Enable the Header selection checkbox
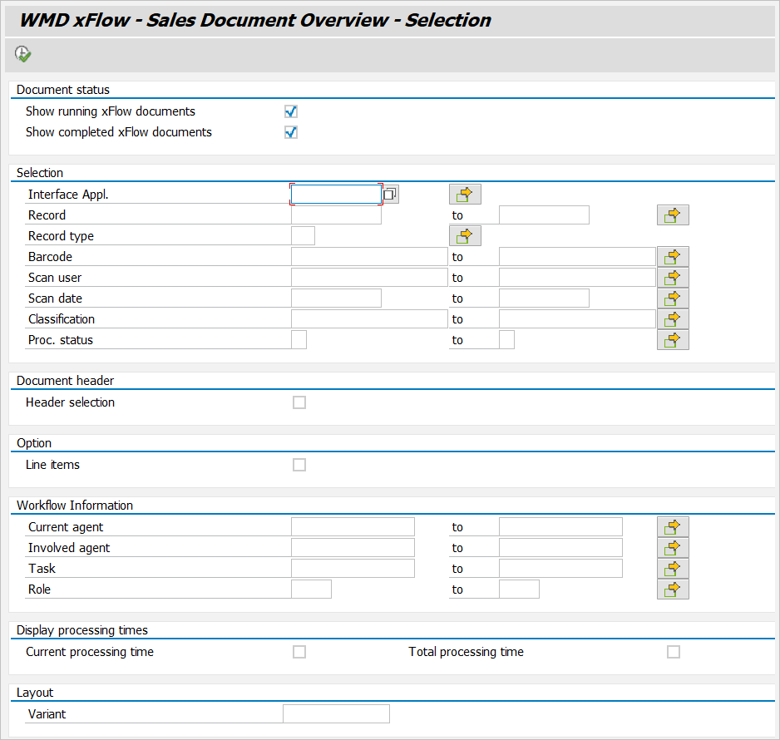780x740 pixels. [x=299, y=402]
